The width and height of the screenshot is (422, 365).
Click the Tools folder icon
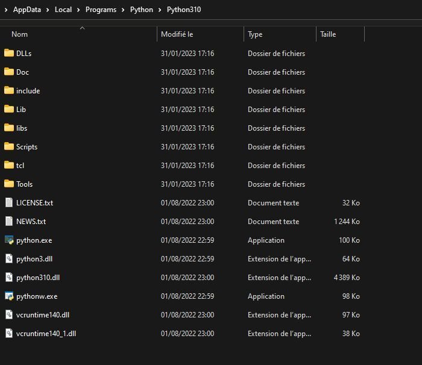tap(9, 184)
